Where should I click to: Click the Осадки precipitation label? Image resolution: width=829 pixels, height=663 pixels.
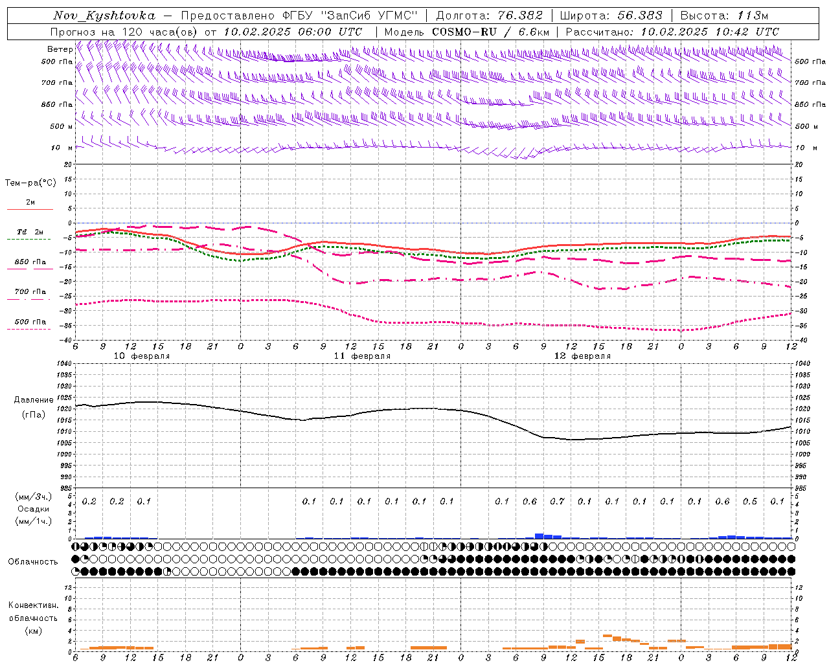tap(33, 509)
